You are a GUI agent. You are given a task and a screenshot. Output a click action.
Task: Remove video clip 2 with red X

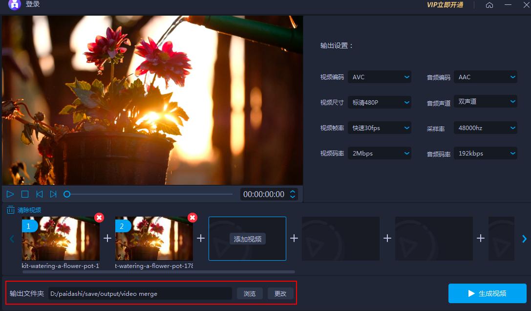(x=192, y=218)
